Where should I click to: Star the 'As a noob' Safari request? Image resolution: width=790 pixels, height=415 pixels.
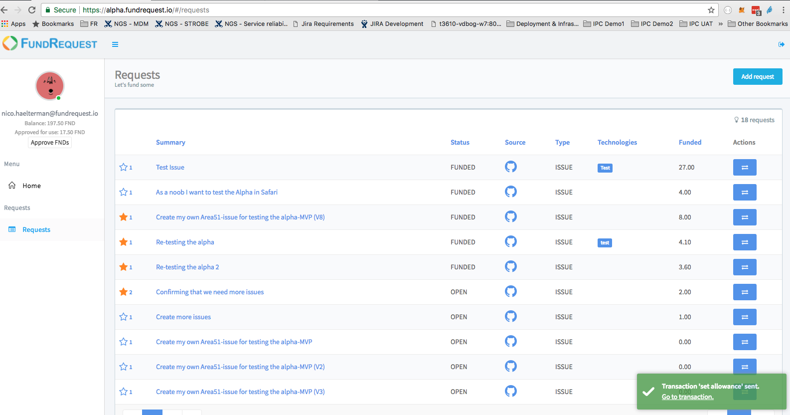(x=124, y=192)
